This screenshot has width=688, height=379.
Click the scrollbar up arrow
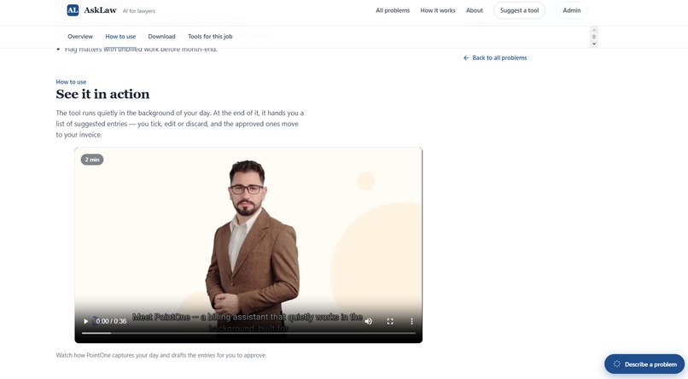point(594,30)
